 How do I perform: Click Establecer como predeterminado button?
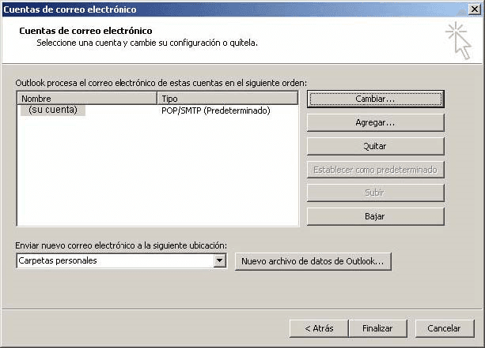pyautogui.click(x=376, y=170)
